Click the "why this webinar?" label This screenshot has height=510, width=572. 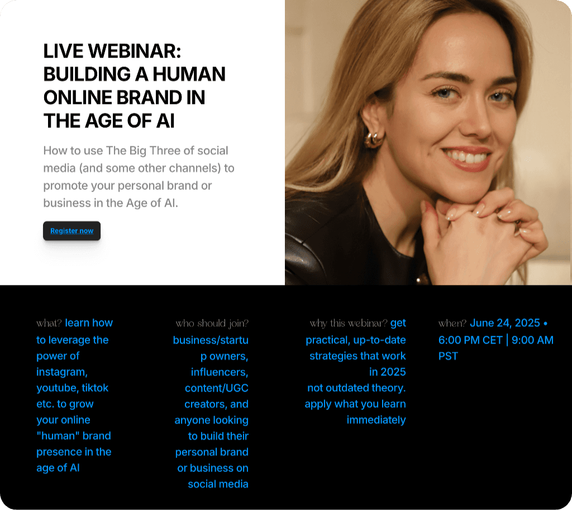pyautogui.click(x=349, y=323)
